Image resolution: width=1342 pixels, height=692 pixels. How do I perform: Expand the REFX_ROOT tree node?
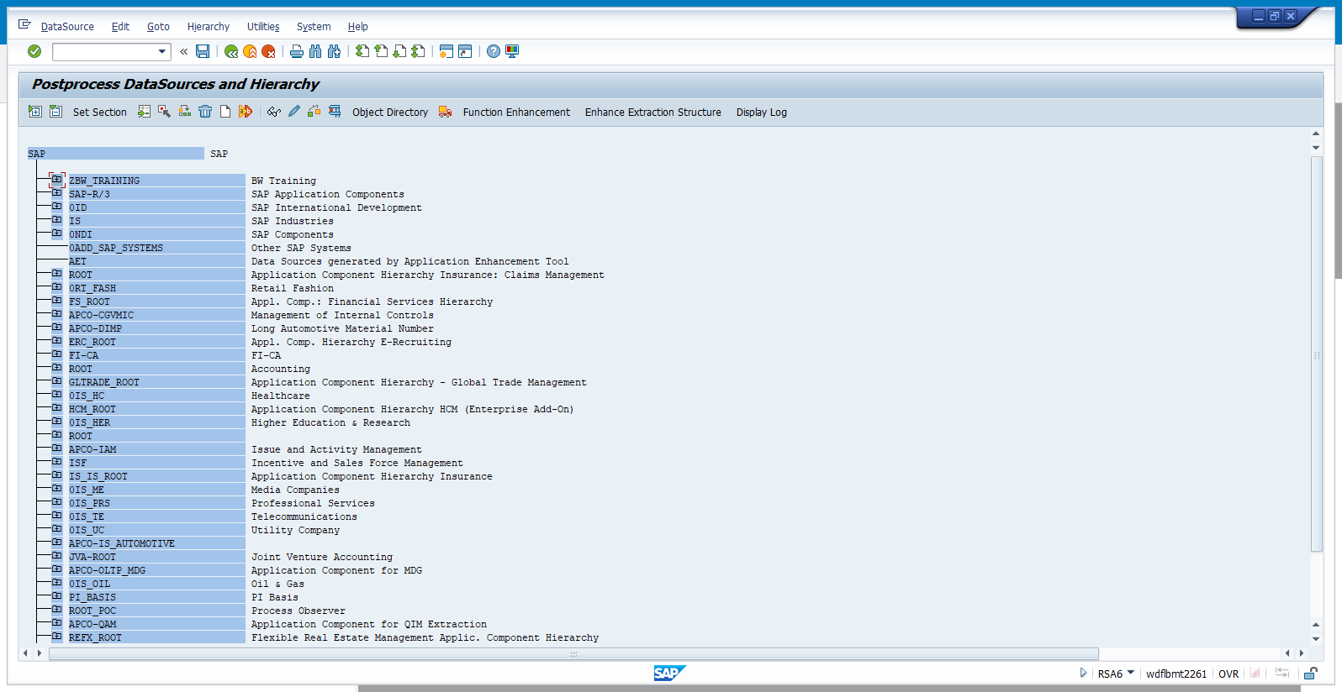(57, 637)
